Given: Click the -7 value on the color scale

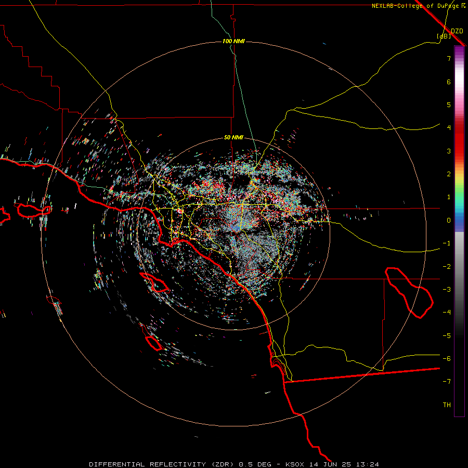Looking at the screenshot, I should pos(447,382).
